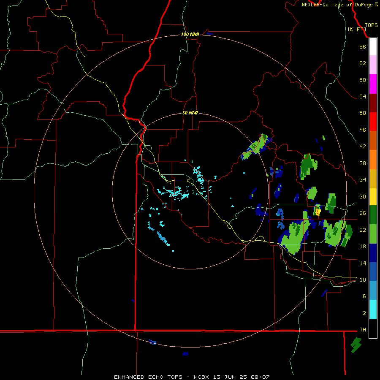This screenshot has height=380, width=380.
Task: Click the yellow legend color block
Action: [373, 197]
